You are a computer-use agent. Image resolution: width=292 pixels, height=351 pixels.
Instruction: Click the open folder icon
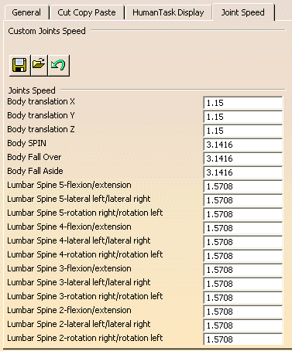[39, 65]
